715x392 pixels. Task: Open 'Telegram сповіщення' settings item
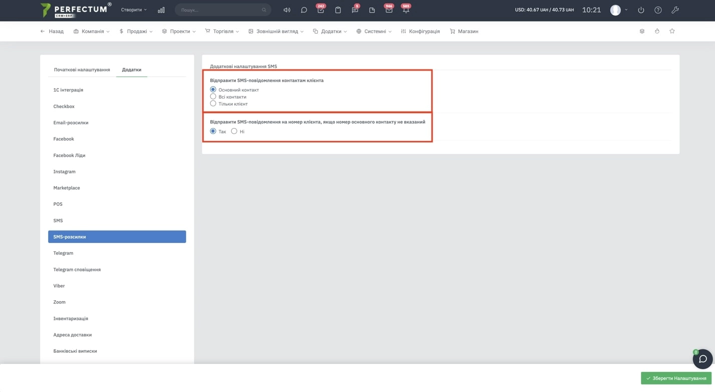coord(117,269)
